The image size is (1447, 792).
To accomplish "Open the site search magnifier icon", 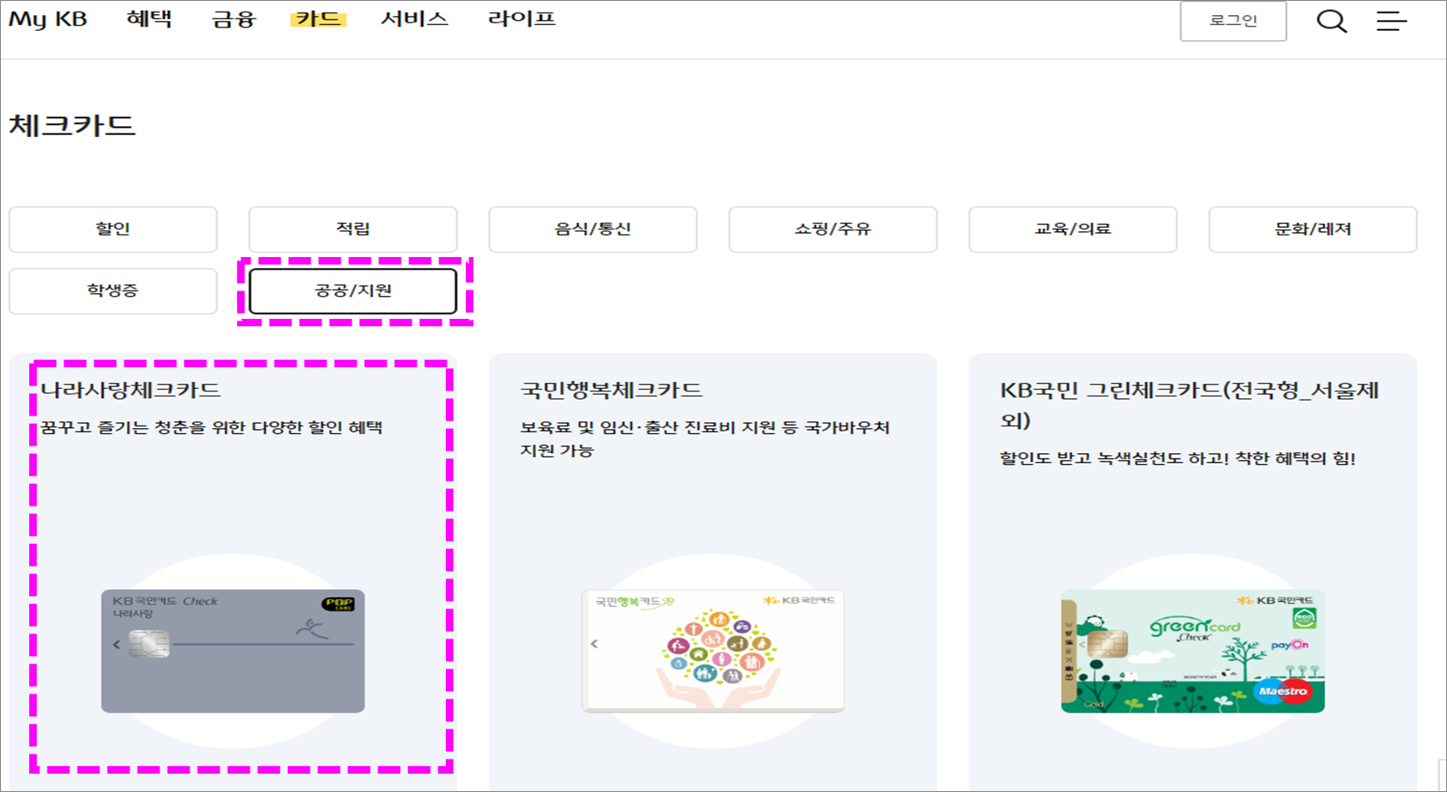I will tap(1333, 21).
